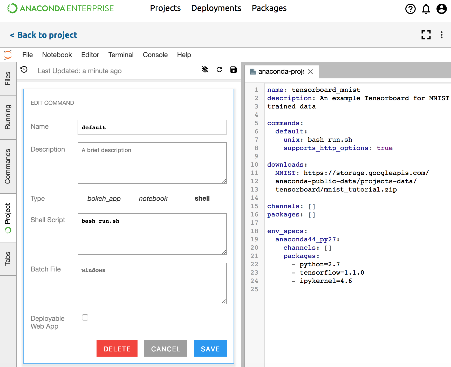Image resolution: width=451 pixels, height=367 pixels.
Task: Click the reload refresh icon
Action: tap(219, 70)
